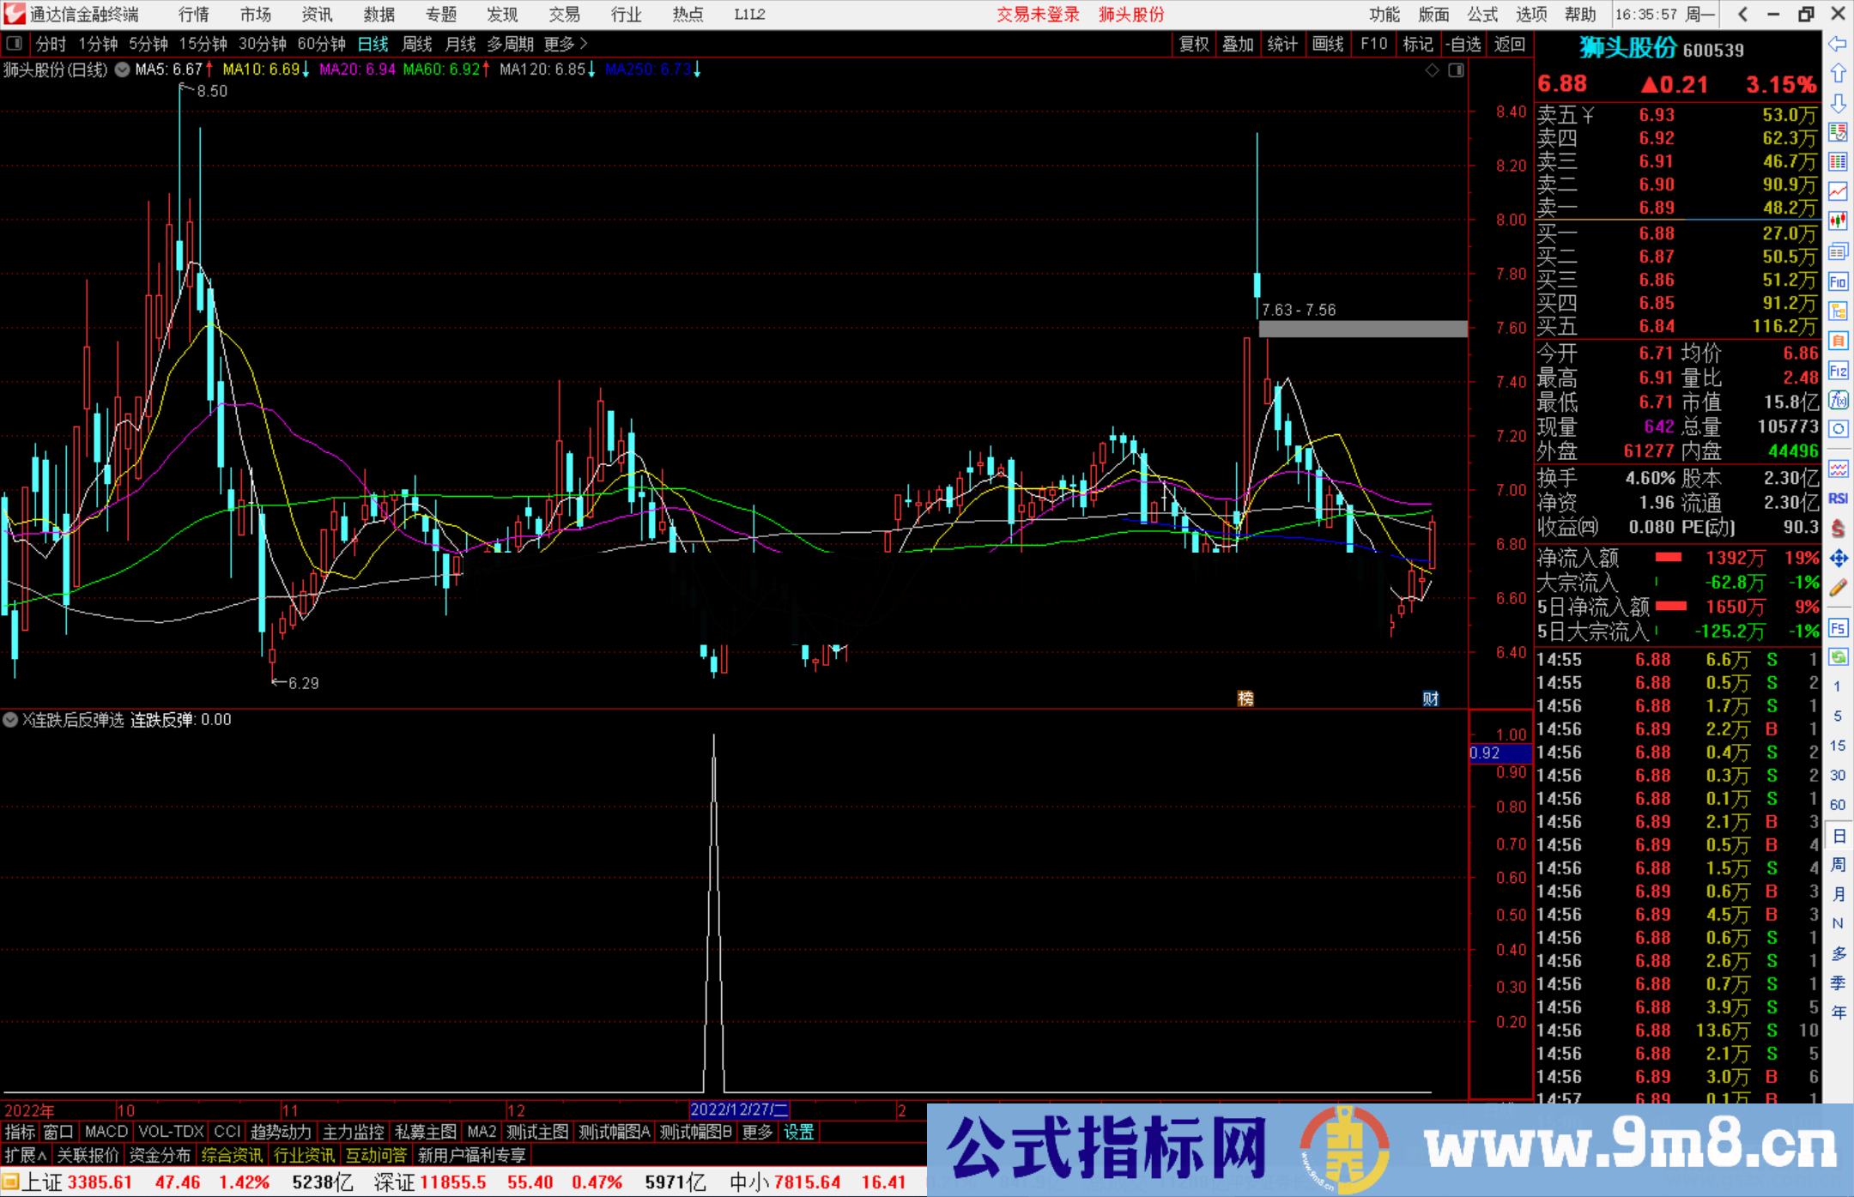Open the -自选 watchlist option

pos(1463,44)
